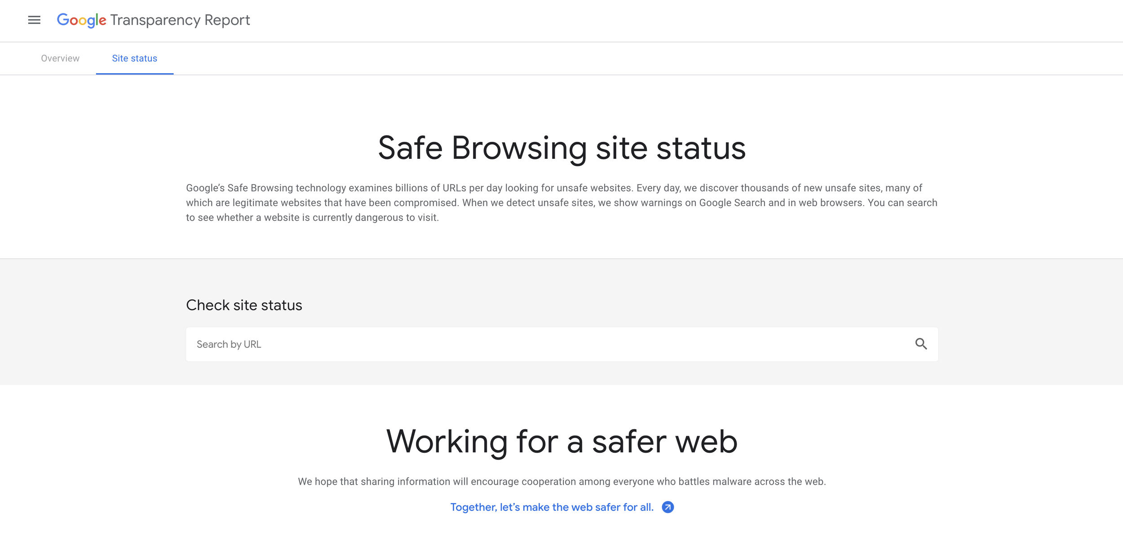
Task: Click the Check site status heading
Action: tap(244, 305)
